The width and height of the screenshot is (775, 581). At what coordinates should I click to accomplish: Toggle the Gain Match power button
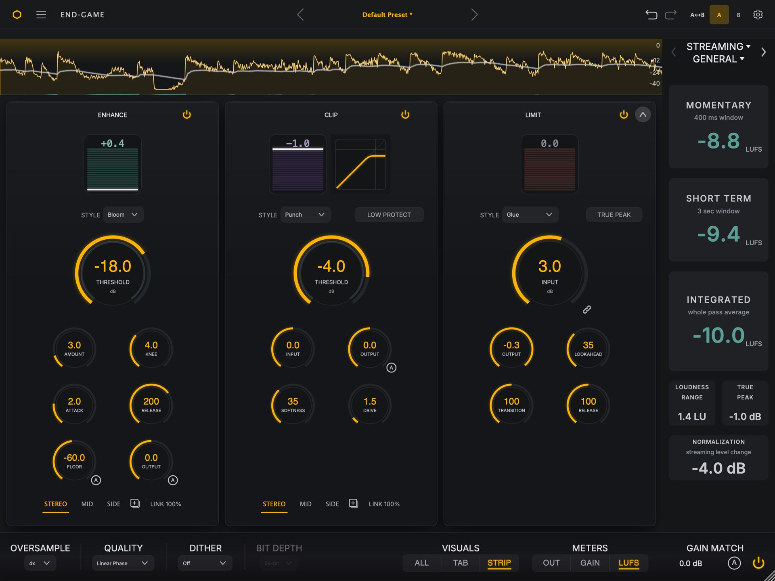(x=758, y=563)
